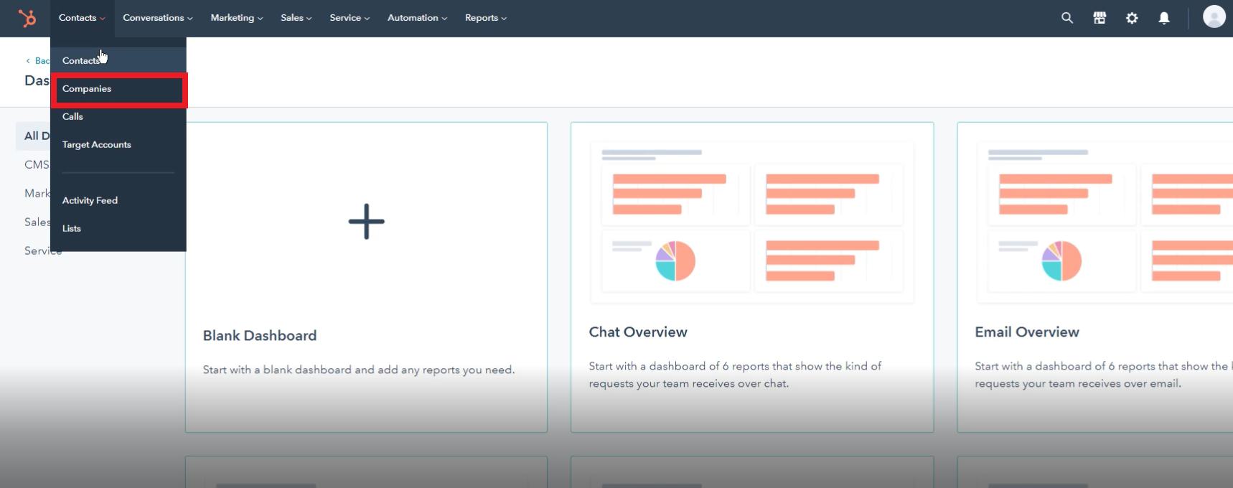Click the Chat Overview preview thumbnail
The image size is (1233, 488).
coord(752,222)
